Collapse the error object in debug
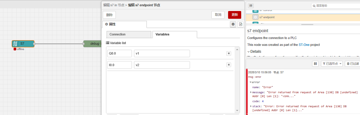360x115 pixels. (250, 82)
